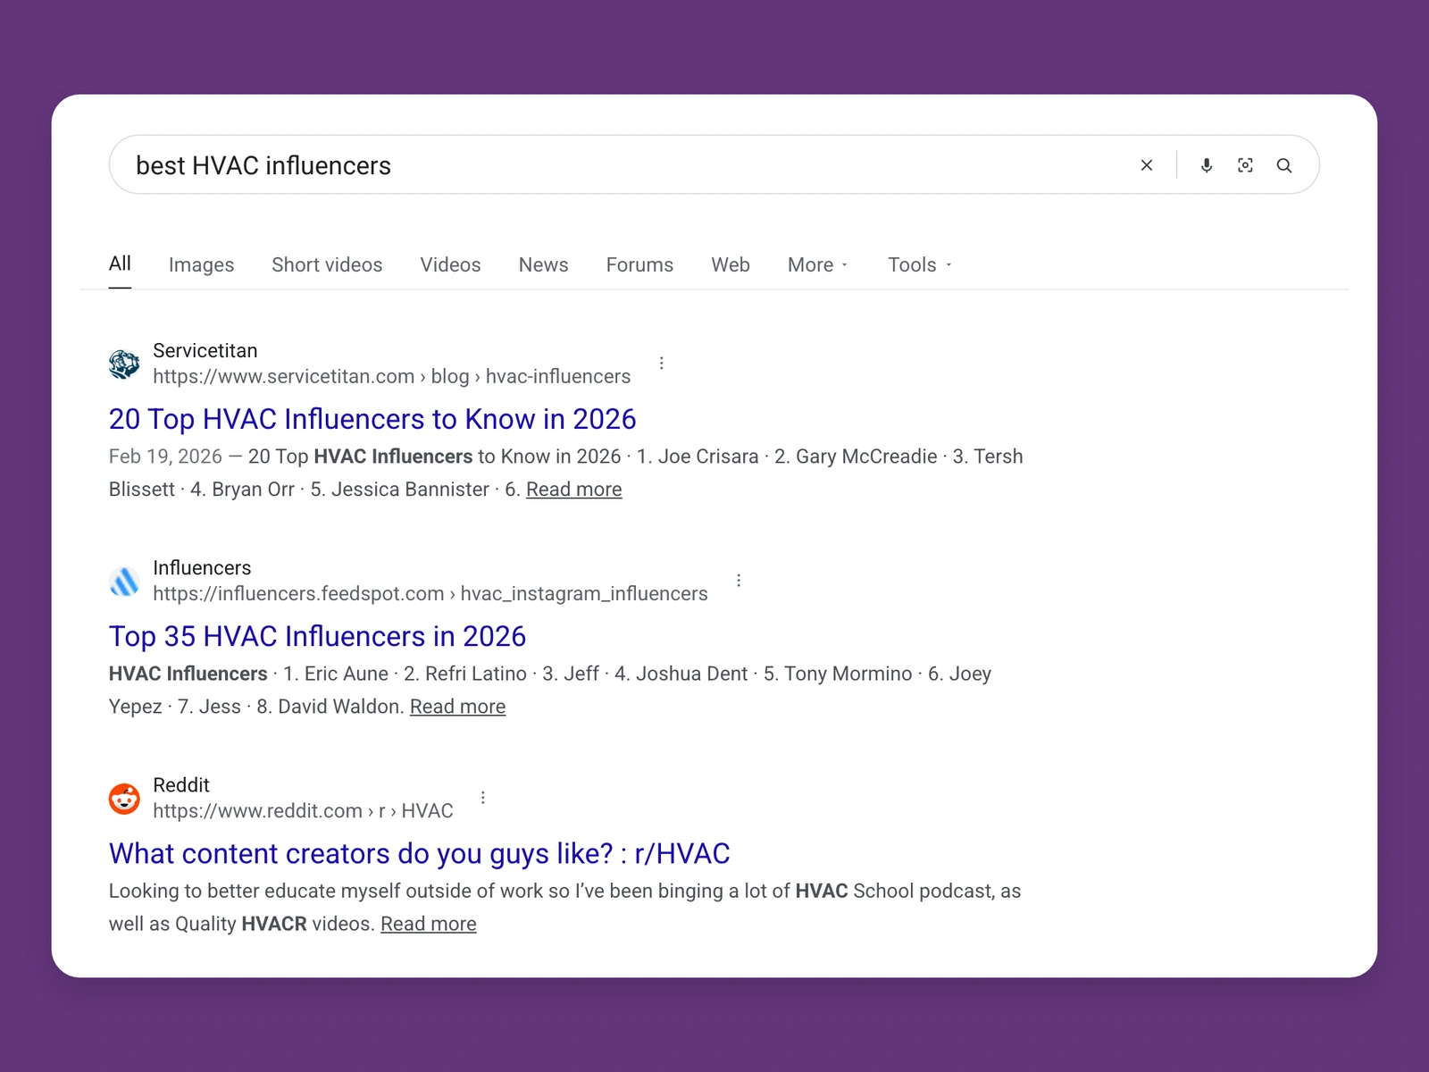
Task: Open the three-dot menu for Influencers feedspot result
Action: 738,580
